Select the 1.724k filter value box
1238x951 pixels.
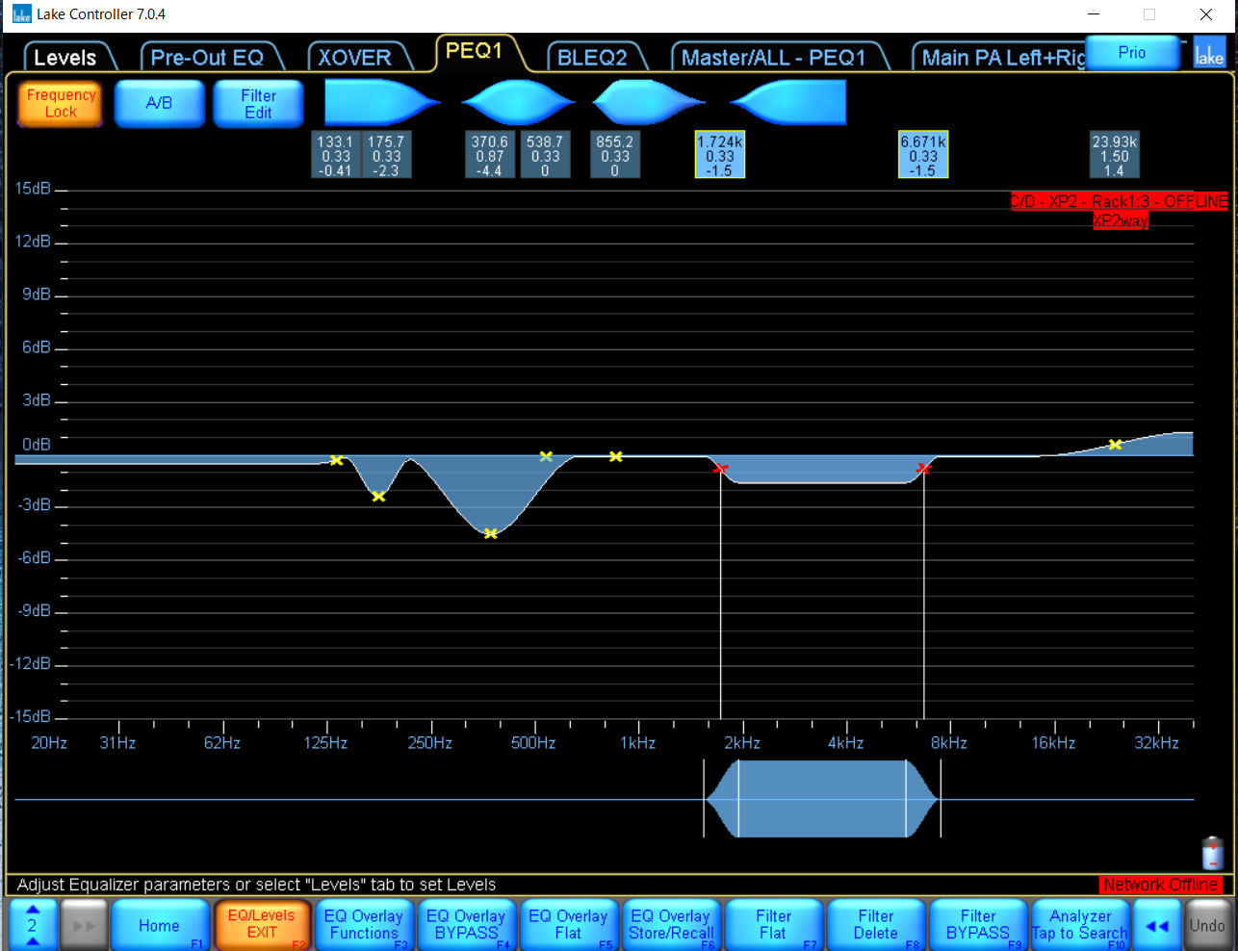(x=720, y=155)
